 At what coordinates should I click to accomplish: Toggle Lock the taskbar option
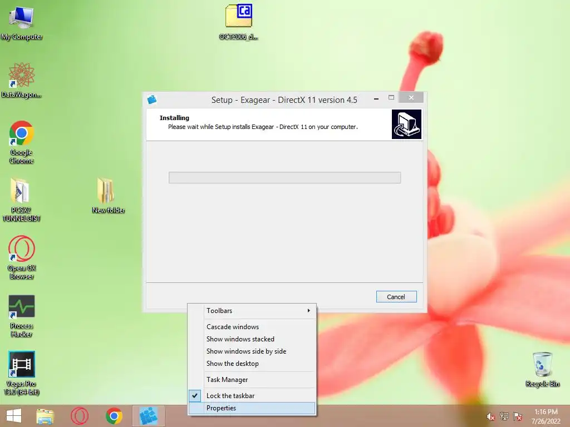coord(252,396)
